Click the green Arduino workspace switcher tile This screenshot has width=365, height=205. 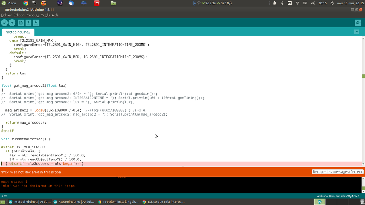point(319,202)
